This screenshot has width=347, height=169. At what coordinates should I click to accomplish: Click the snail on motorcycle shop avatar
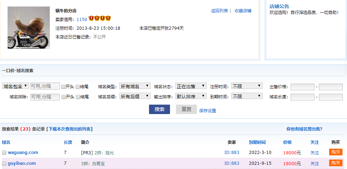coord(29,28)
